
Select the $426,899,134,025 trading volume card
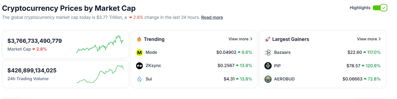point(65,74)
